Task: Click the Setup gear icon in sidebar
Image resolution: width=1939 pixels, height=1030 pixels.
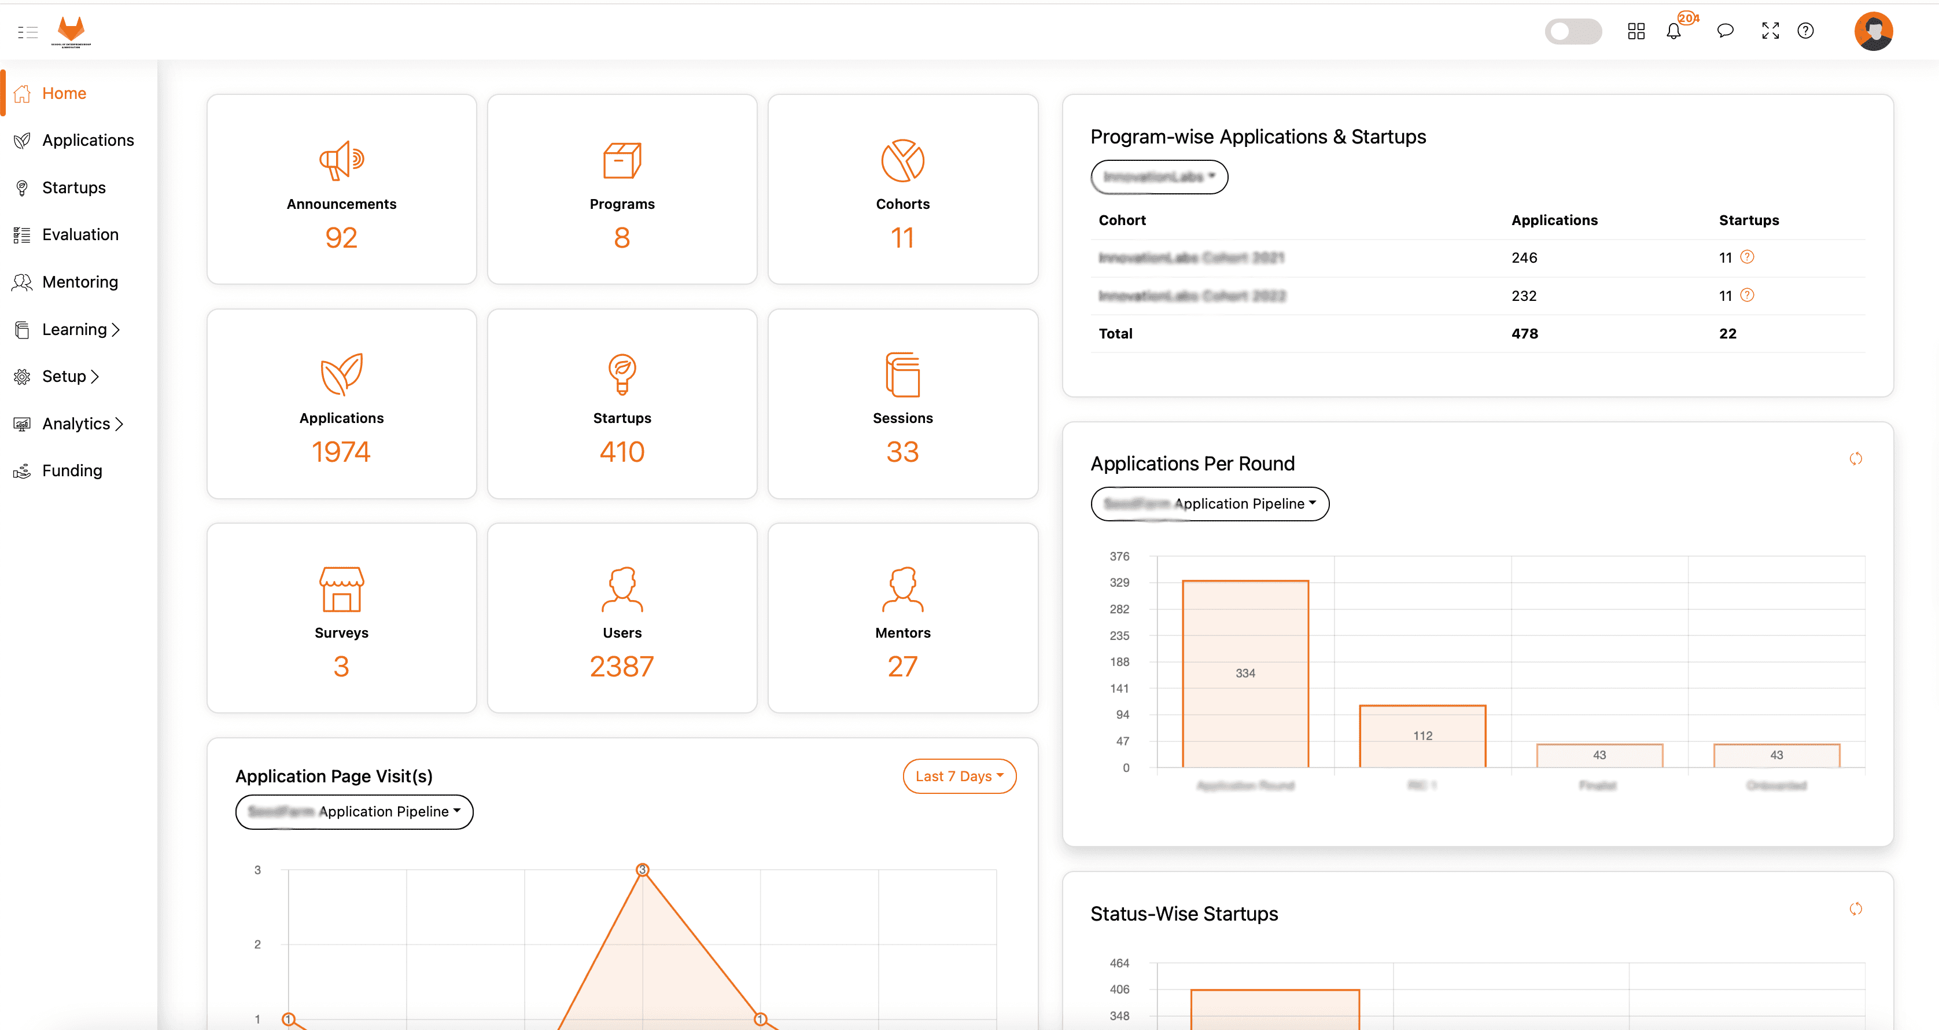Action: 23,377
